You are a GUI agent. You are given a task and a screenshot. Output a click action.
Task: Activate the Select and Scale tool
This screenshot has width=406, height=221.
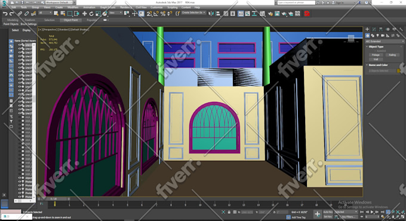98,14
